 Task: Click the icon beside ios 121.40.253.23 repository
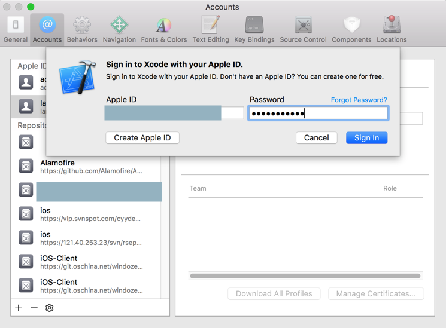[x=26, y=238]
